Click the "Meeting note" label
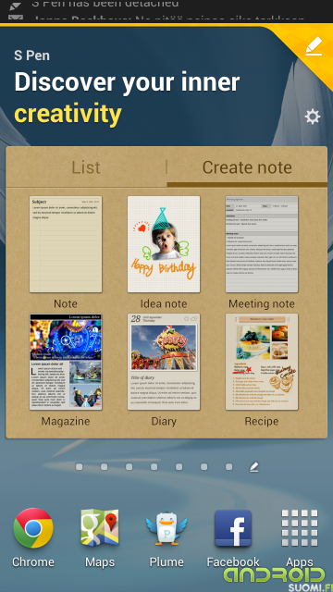The height and width of the screenshot is (592, 333). pyautogui.click(x=262, y=303)
